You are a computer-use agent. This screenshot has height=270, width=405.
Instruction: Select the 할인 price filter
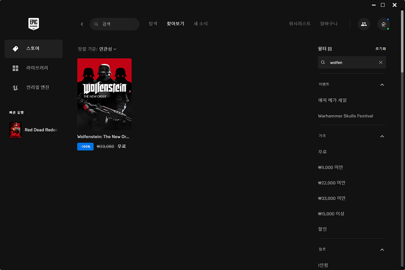[x=322, y=229]
